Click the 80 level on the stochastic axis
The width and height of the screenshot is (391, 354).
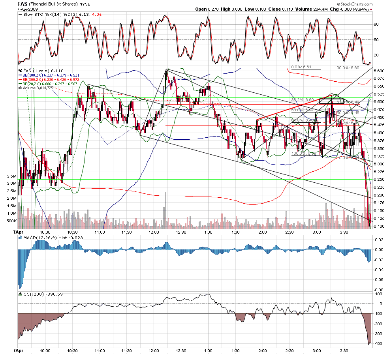tap(376, 24)
